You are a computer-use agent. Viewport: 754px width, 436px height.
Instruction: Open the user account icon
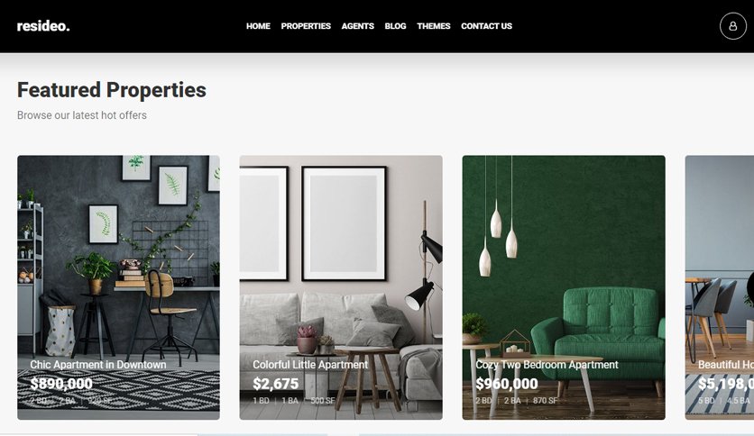pos(733,26)
